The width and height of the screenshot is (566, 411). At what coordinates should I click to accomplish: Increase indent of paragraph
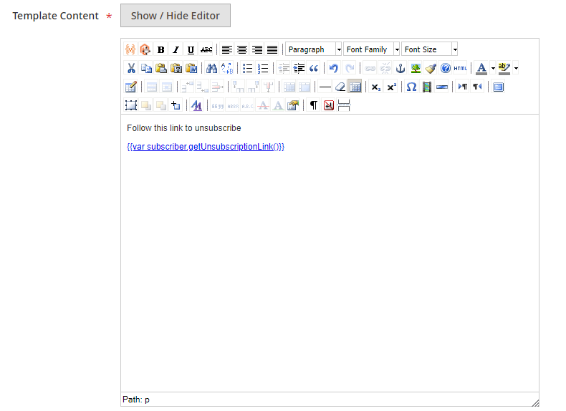(x=299, y=68)
